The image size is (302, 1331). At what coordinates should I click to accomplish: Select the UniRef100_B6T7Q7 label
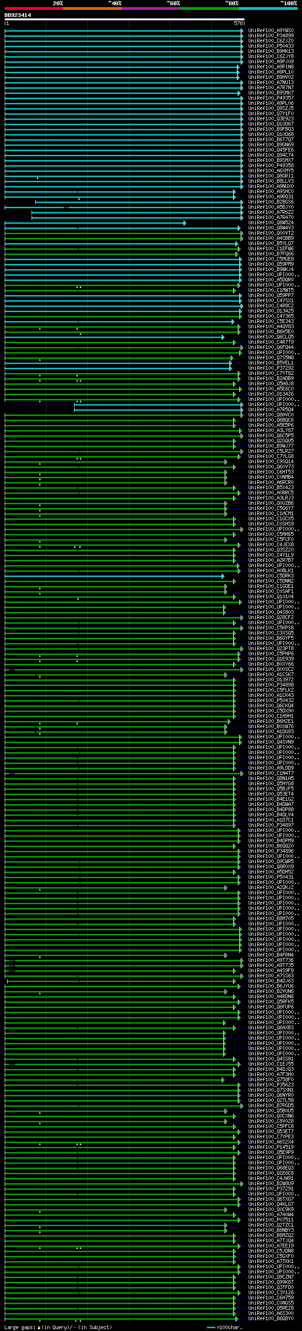coord(270,139)
